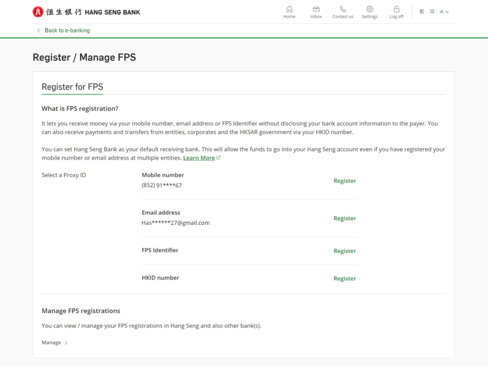Click the external link icon after Learn More
The width and height of the screenshot is (488, 367).
tap(218, 157)
